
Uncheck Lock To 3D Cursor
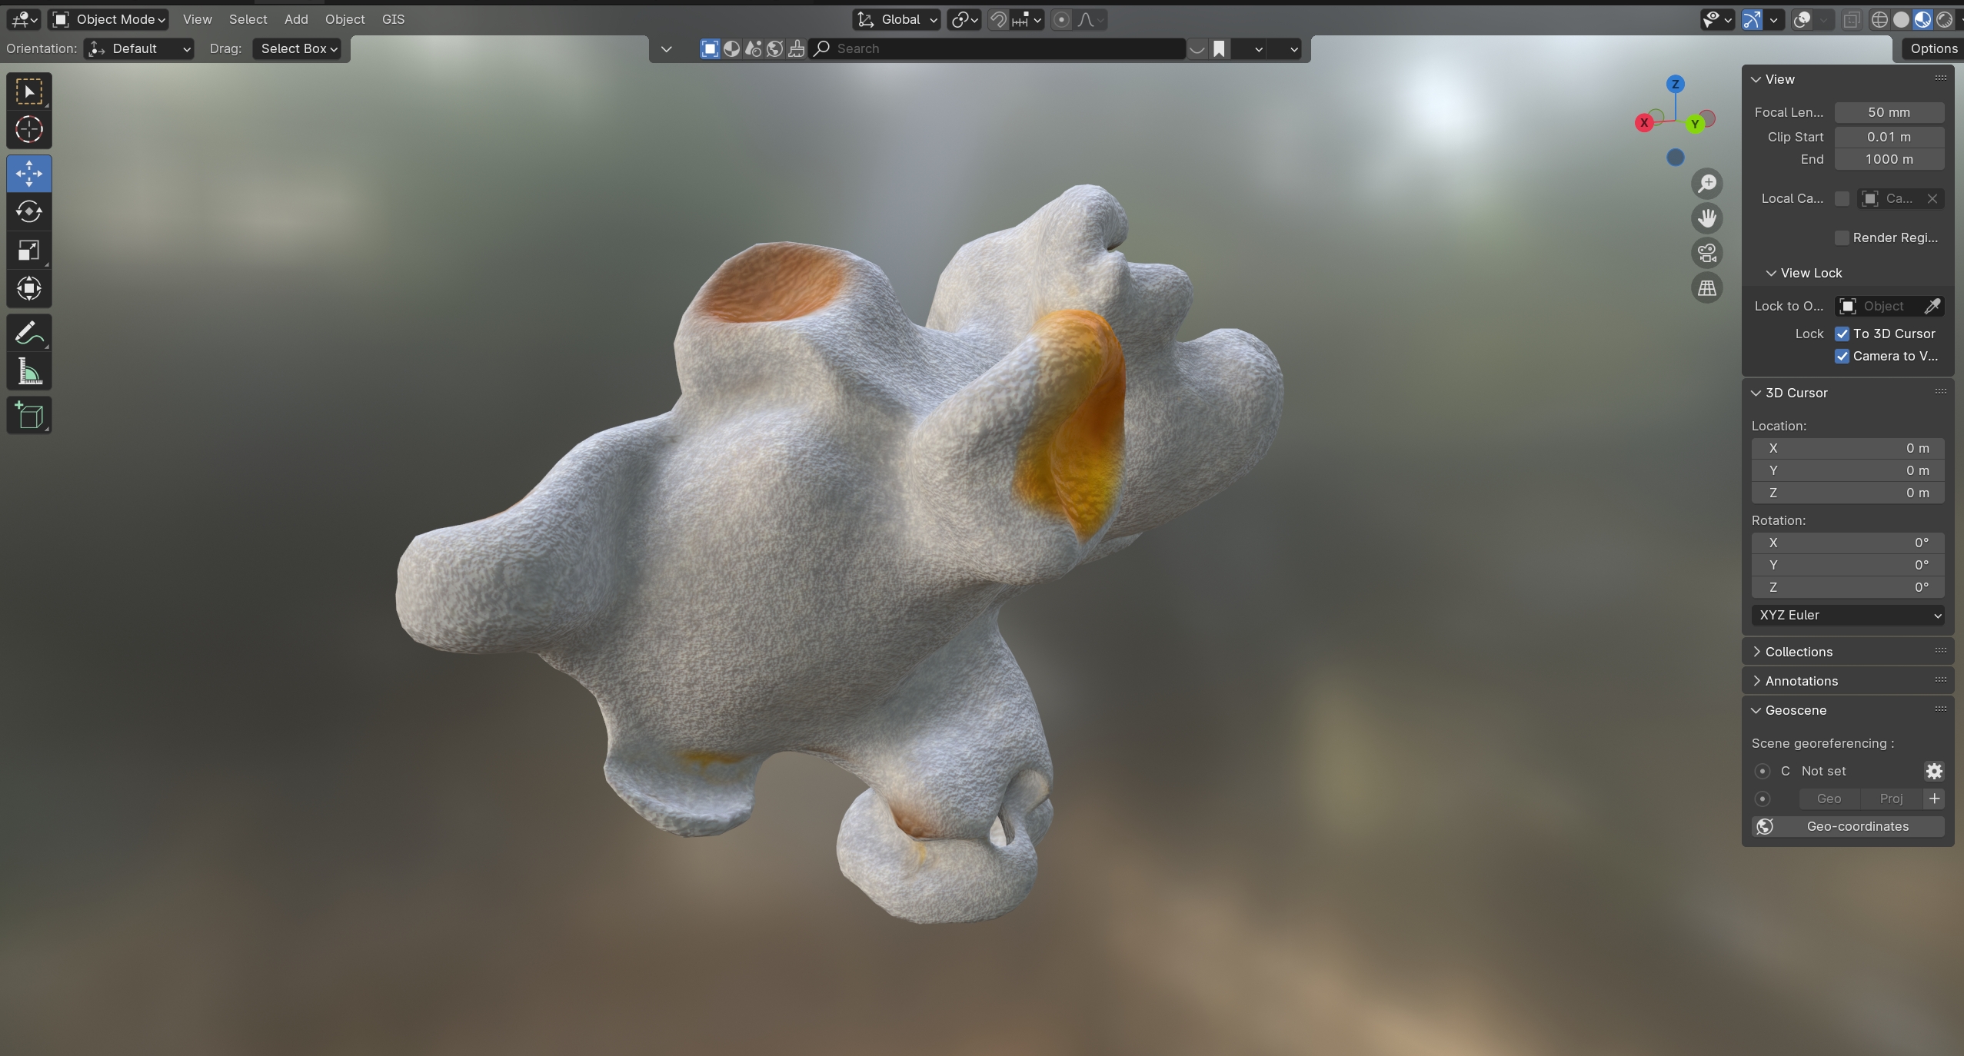coord(1842,334)
